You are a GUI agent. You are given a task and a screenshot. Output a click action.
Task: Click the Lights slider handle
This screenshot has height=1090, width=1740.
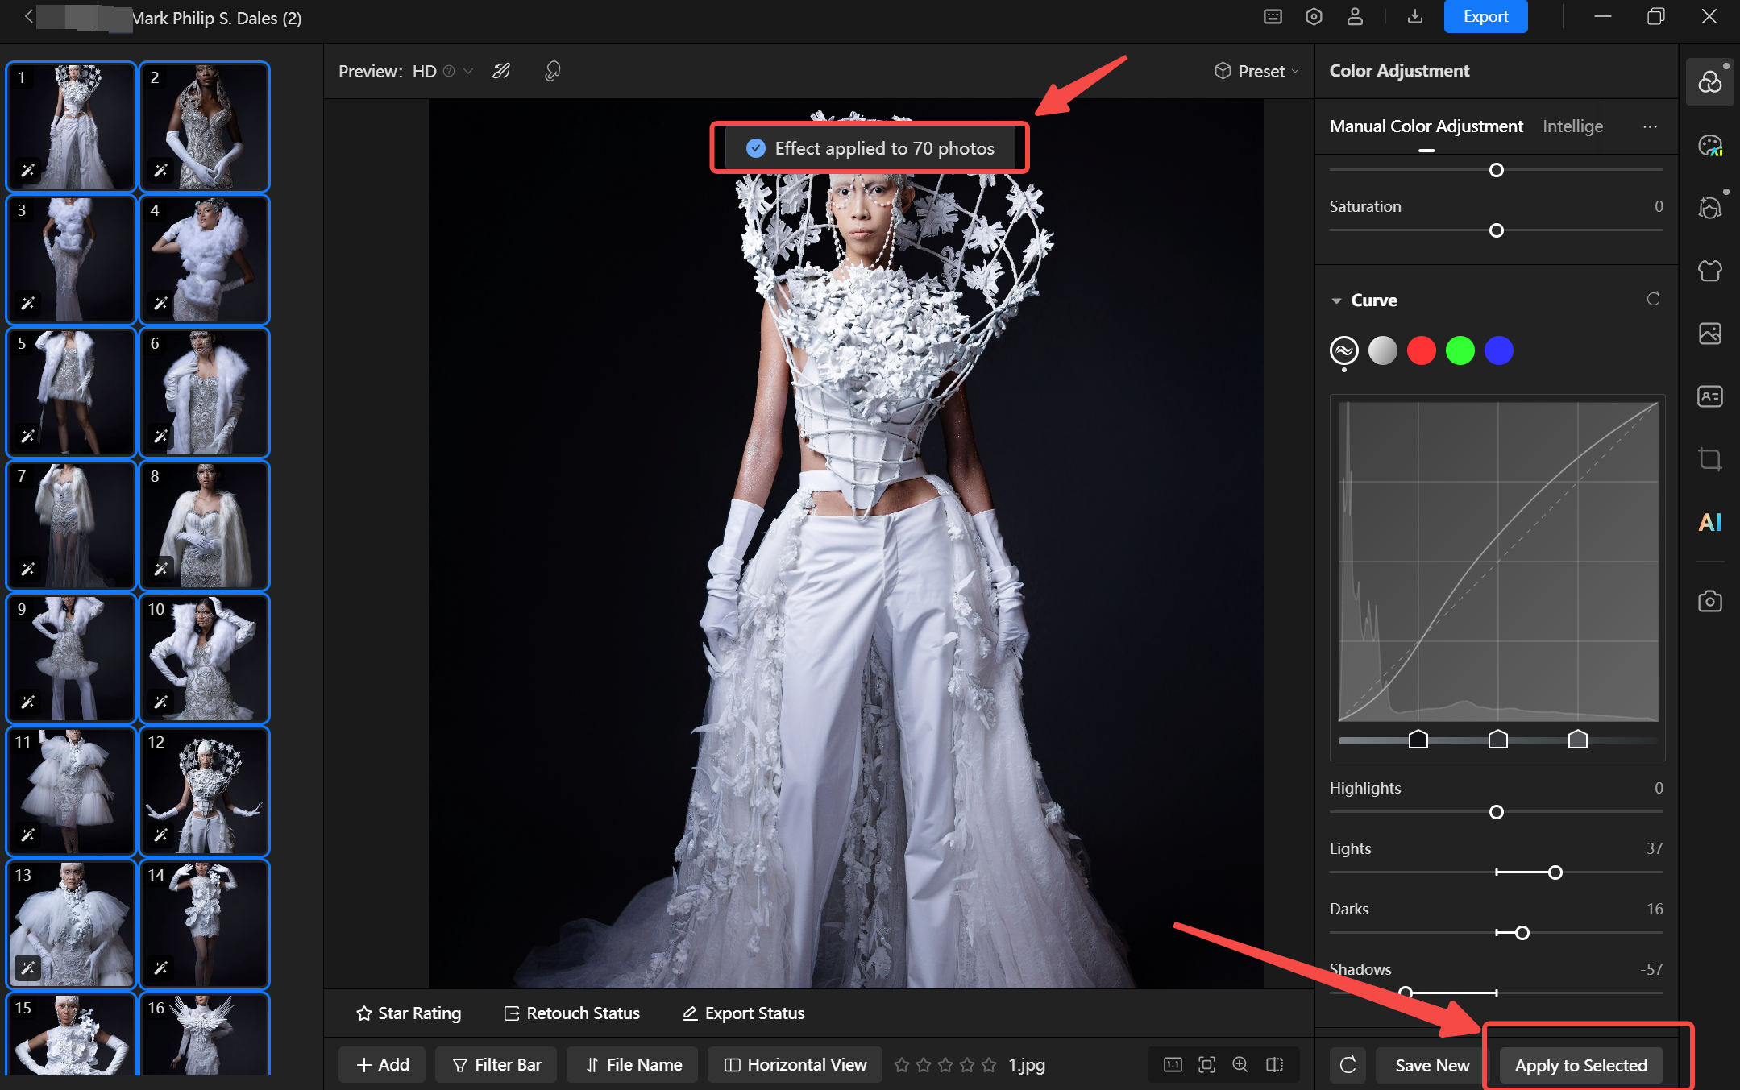1555,872
